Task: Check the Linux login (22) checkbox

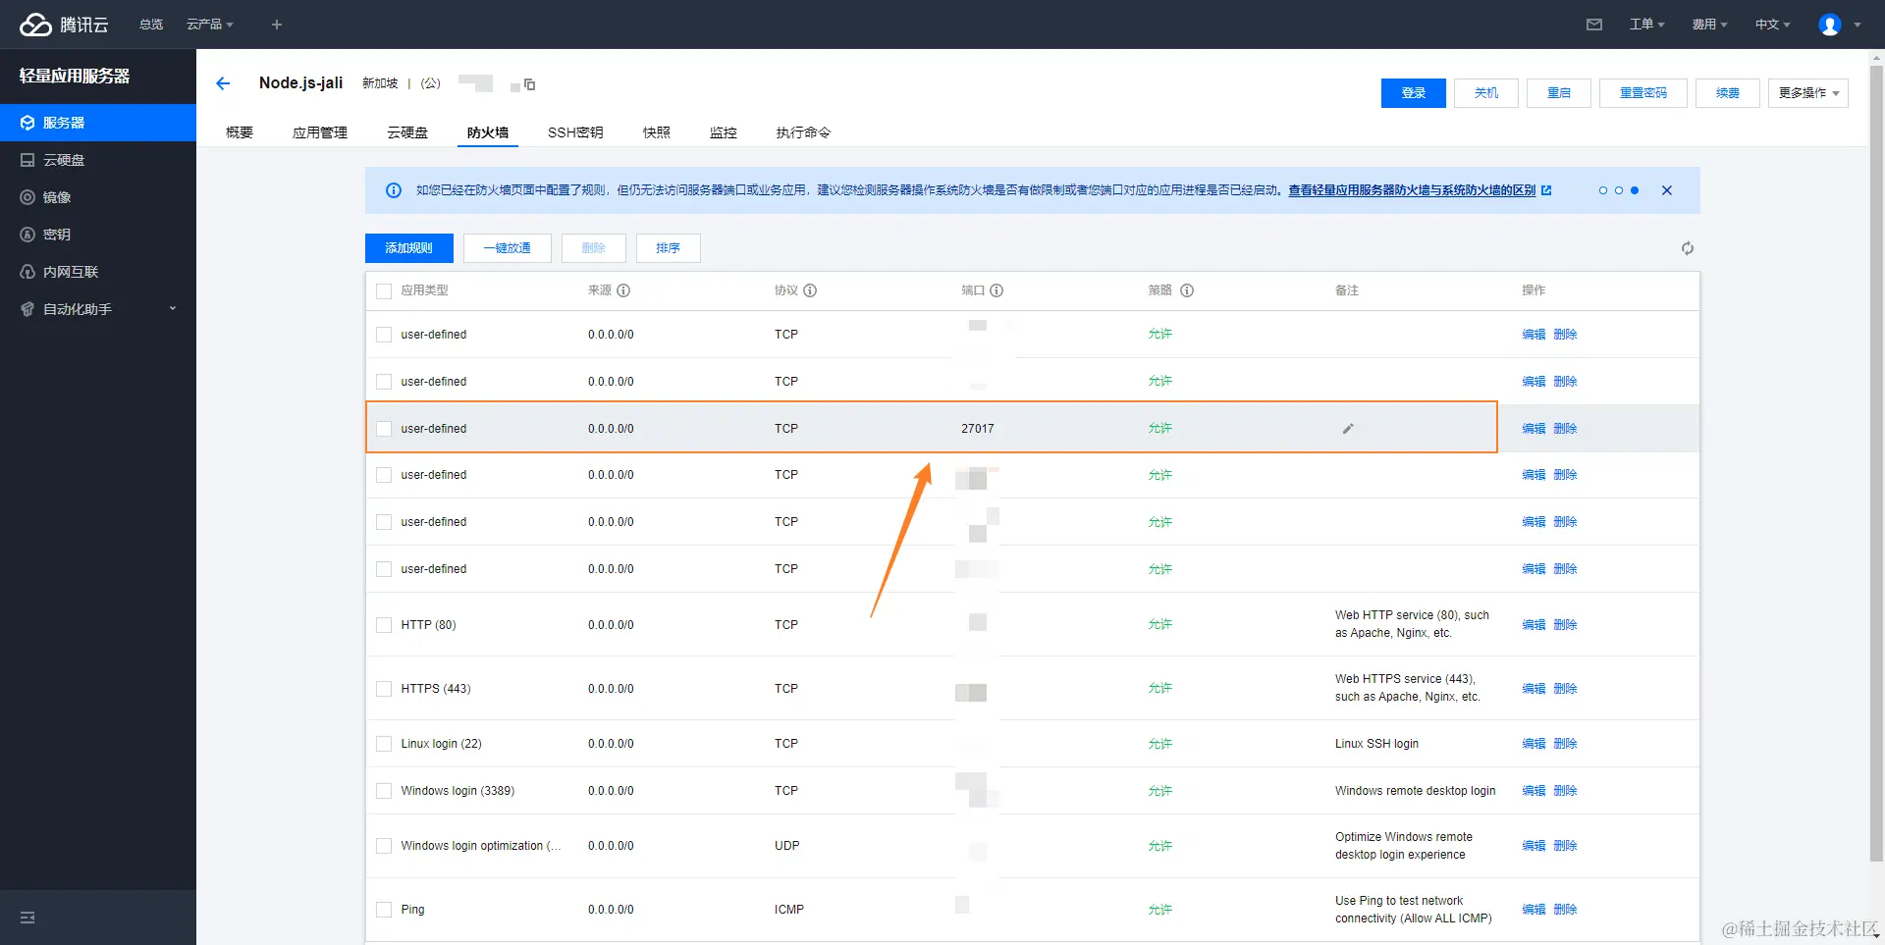Action: tap(384, 744)
